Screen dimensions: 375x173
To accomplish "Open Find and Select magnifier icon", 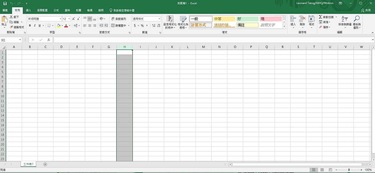I will point(357,19).
